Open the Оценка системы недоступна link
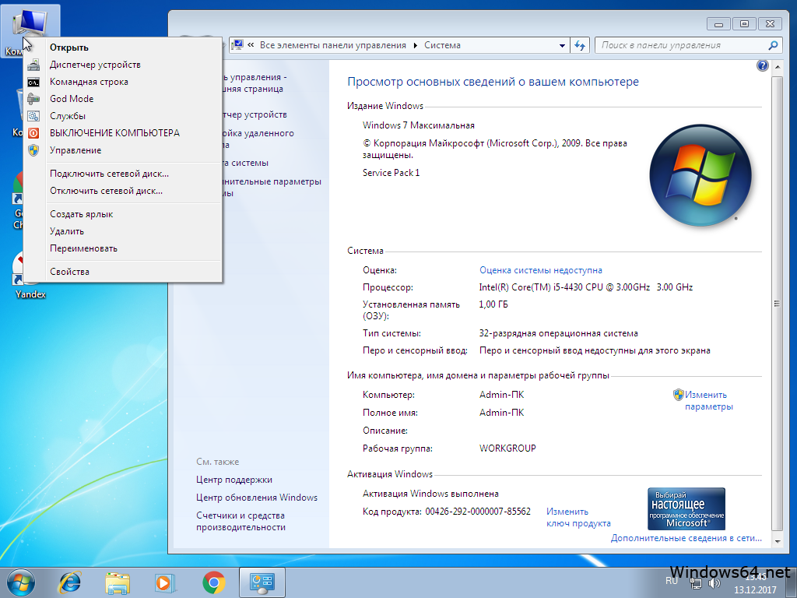This screenshot has height=598, width=797. (541, 270)
